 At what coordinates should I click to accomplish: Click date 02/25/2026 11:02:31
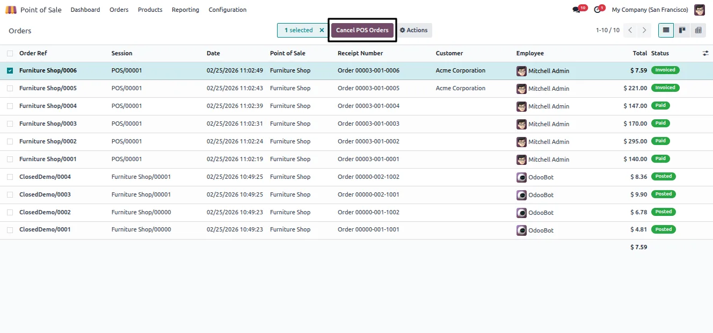(235, 124)
